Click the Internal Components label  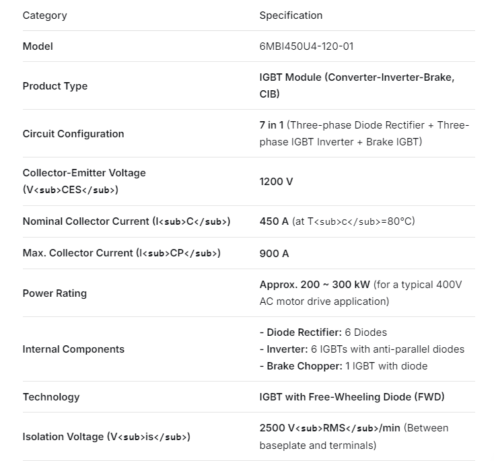pyautogui.click(x=73, y=349)
